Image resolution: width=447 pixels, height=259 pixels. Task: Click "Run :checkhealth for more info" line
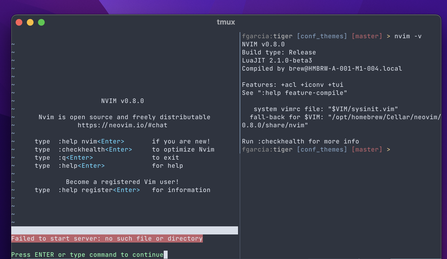pos(300,141)
